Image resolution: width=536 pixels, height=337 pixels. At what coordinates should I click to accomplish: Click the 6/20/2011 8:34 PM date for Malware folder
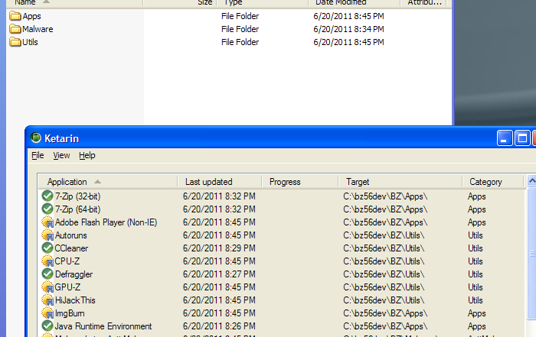(x=348, y=29)
